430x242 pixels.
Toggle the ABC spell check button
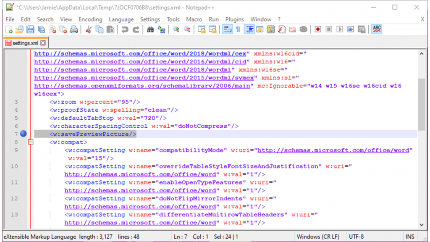tap(377, 29)
